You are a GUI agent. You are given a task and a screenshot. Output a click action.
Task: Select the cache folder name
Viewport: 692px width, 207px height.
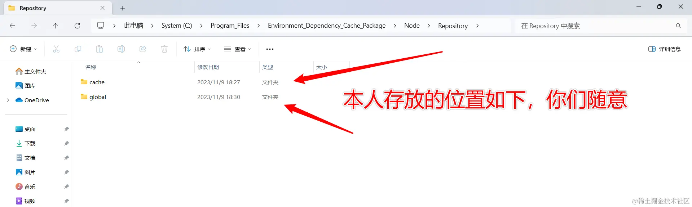(x=97, y=82)
